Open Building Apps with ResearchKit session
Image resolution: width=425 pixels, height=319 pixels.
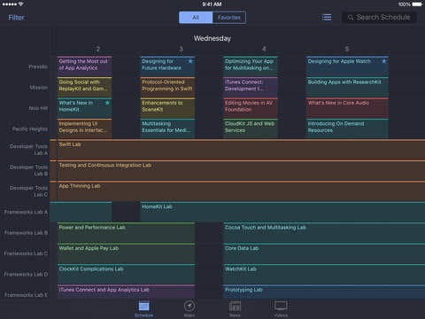[x=347, y=87]
